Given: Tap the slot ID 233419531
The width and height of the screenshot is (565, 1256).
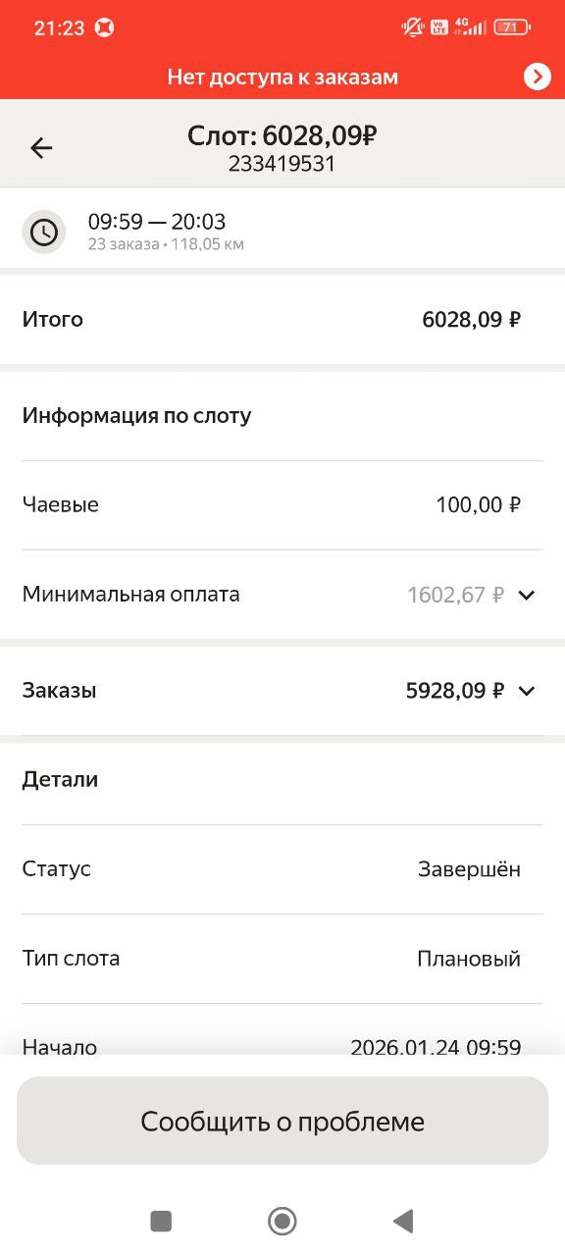Looking at the screenshot, I should click(282, 167).
